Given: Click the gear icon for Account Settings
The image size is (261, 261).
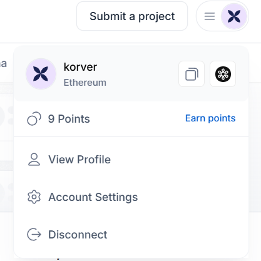Looking at the screenshot, I should (34, 197).
